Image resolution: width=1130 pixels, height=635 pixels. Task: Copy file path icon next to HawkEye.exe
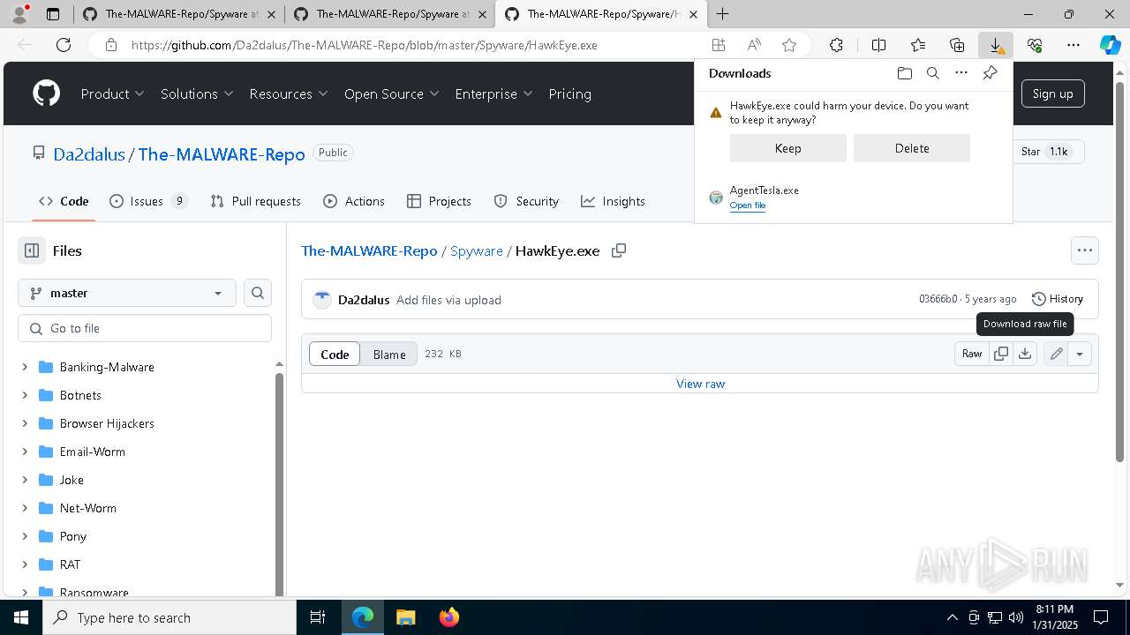click(x=619, y=250)
